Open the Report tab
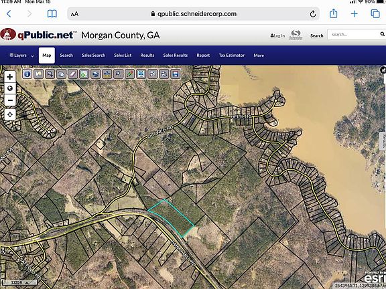 coord(203,56)
